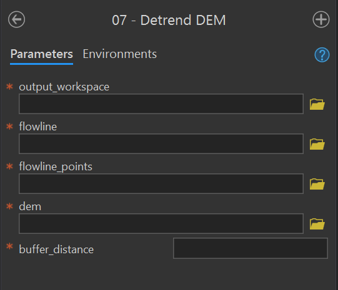Browse folder for the flowline parameter

click(317, 144)
